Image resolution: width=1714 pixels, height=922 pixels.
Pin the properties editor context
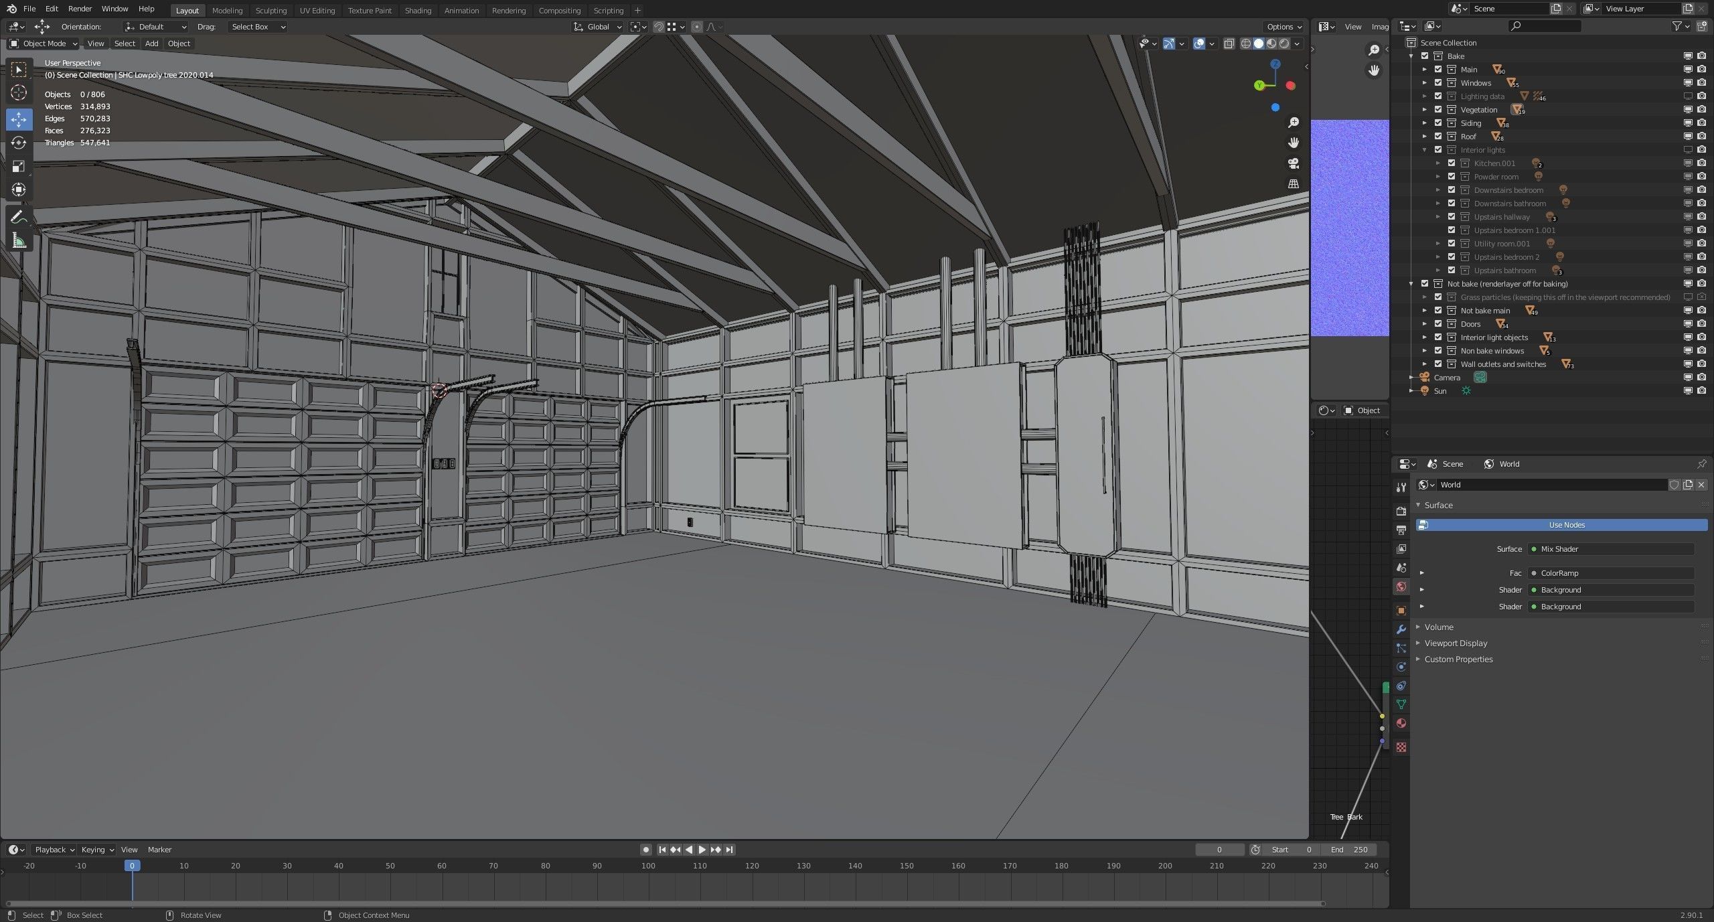1701,464
